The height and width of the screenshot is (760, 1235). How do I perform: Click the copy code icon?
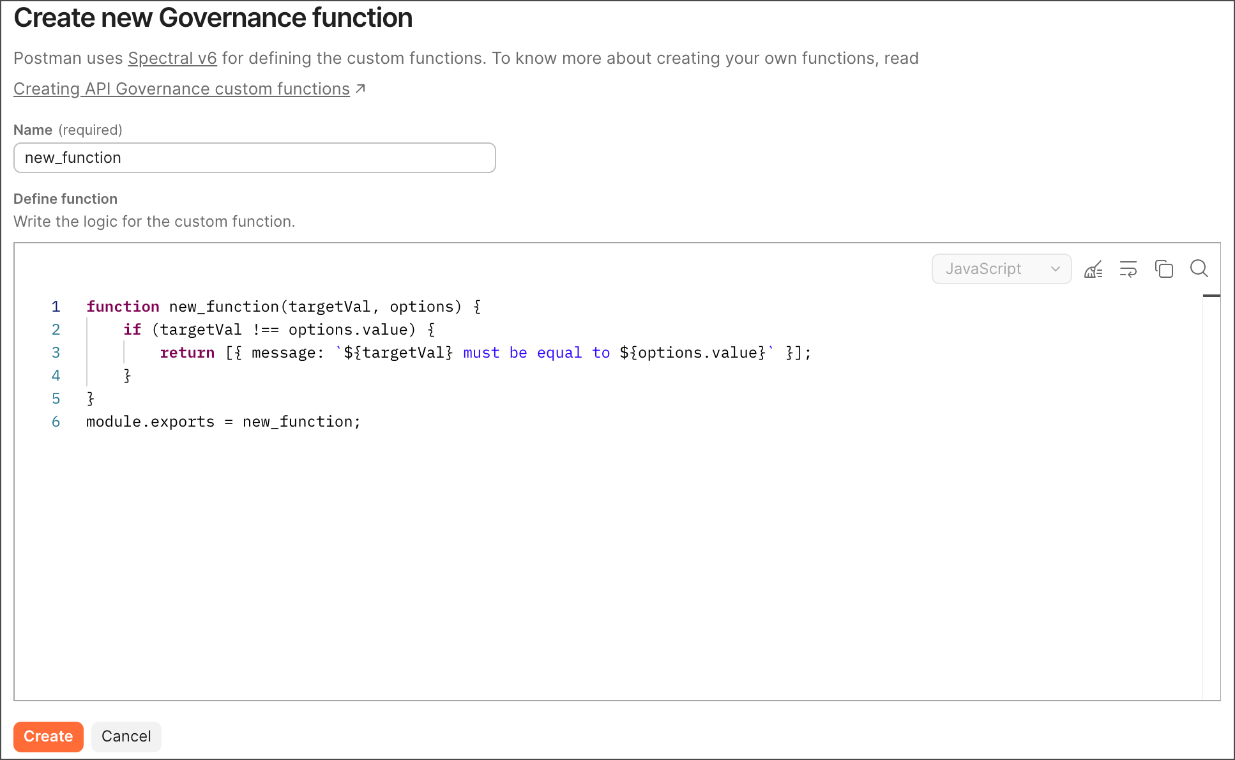point(1164,269)
